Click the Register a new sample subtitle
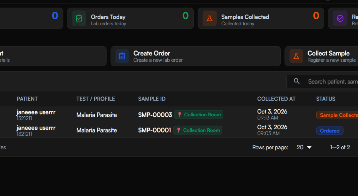This screenshot has height=196, width=358. [331, 60]
